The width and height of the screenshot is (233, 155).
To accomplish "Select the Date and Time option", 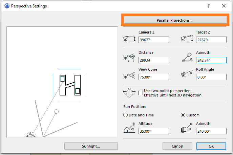I will (126, 115).
